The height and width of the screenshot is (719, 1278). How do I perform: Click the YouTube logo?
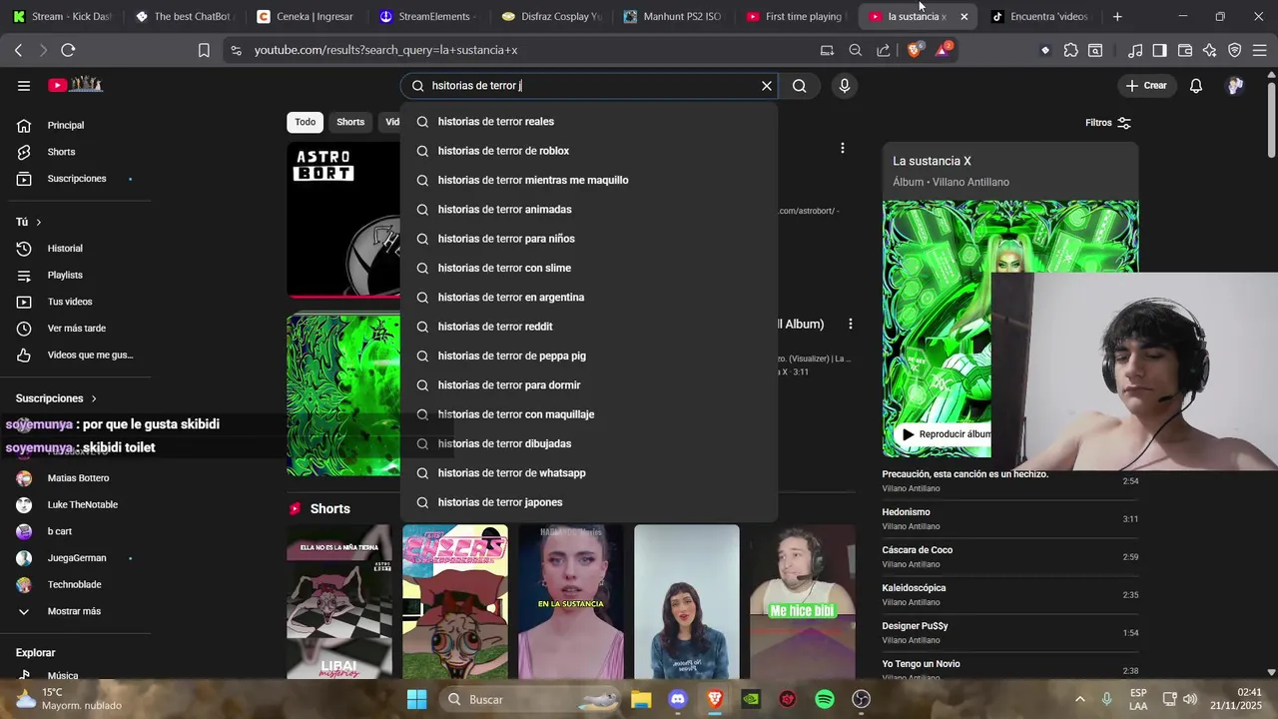[76, 85]
